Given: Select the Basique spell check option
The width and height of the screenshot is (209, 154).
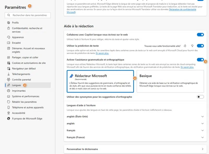Looking at the screenshot, I should pos(170,81).
